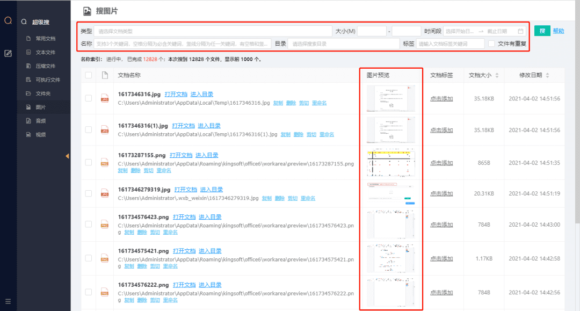Focus the 名称 keyword input

pos(183,44)
